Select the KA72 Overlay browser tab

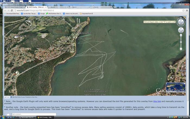pyautogui.click(x=36, y=7)
